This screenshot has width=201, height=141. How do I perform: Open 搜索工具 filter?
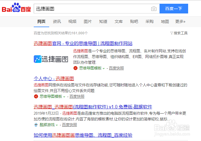(x=180, y=33)
